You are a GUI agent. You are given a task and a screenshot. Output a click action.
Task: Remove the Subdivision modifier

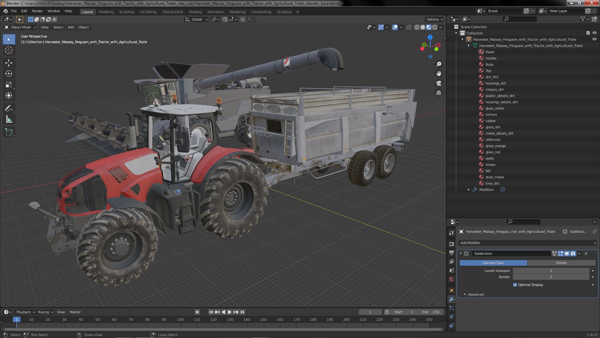click(586, 253)
